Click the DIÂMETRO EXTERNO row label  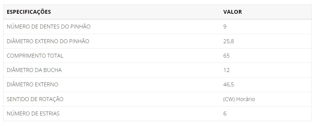(33, 84)
